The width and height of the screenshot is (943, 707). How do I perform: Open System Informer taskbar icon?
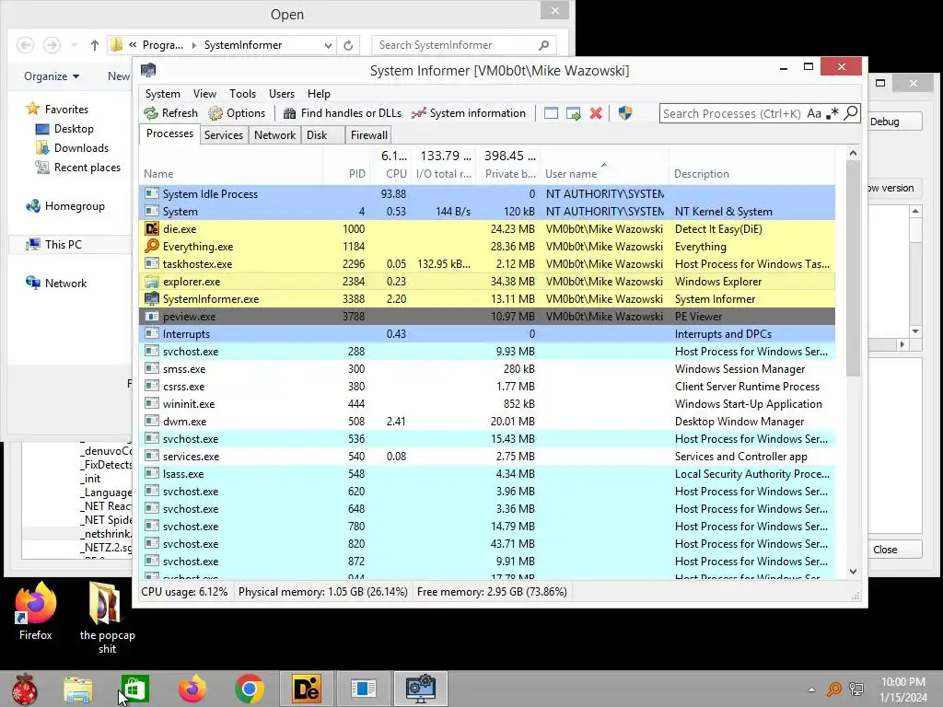(x=420, y=689)
